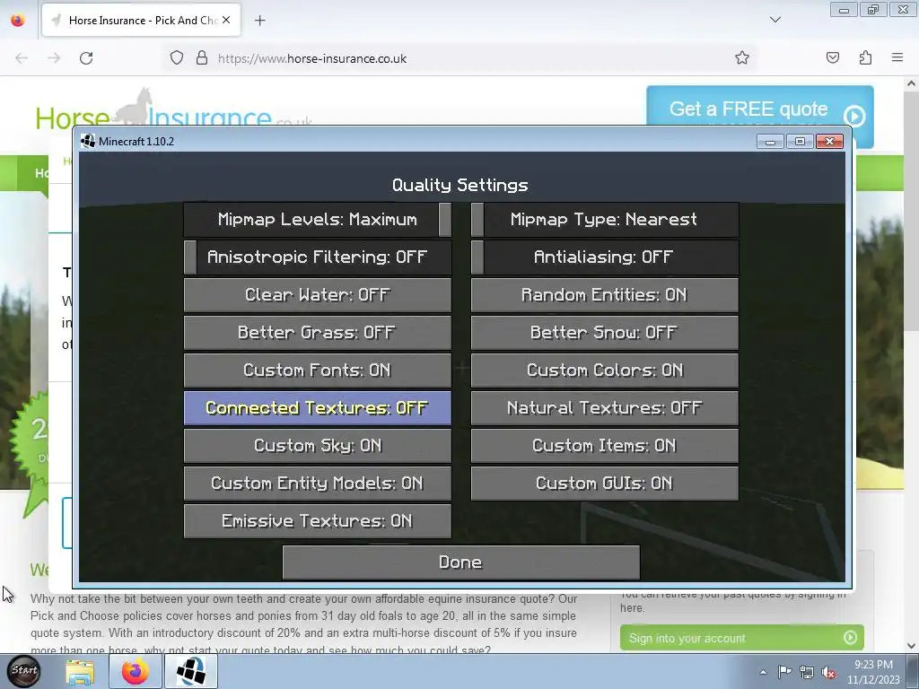Reload the Horse Insurance page
Image resolution: width=919 pixels, height=689 pixels.
[x=86, y=58]
